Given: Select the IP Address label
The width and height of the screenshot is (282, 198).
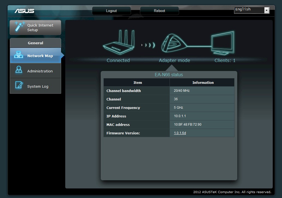Looking at the screenshot, I should point(116,116).
